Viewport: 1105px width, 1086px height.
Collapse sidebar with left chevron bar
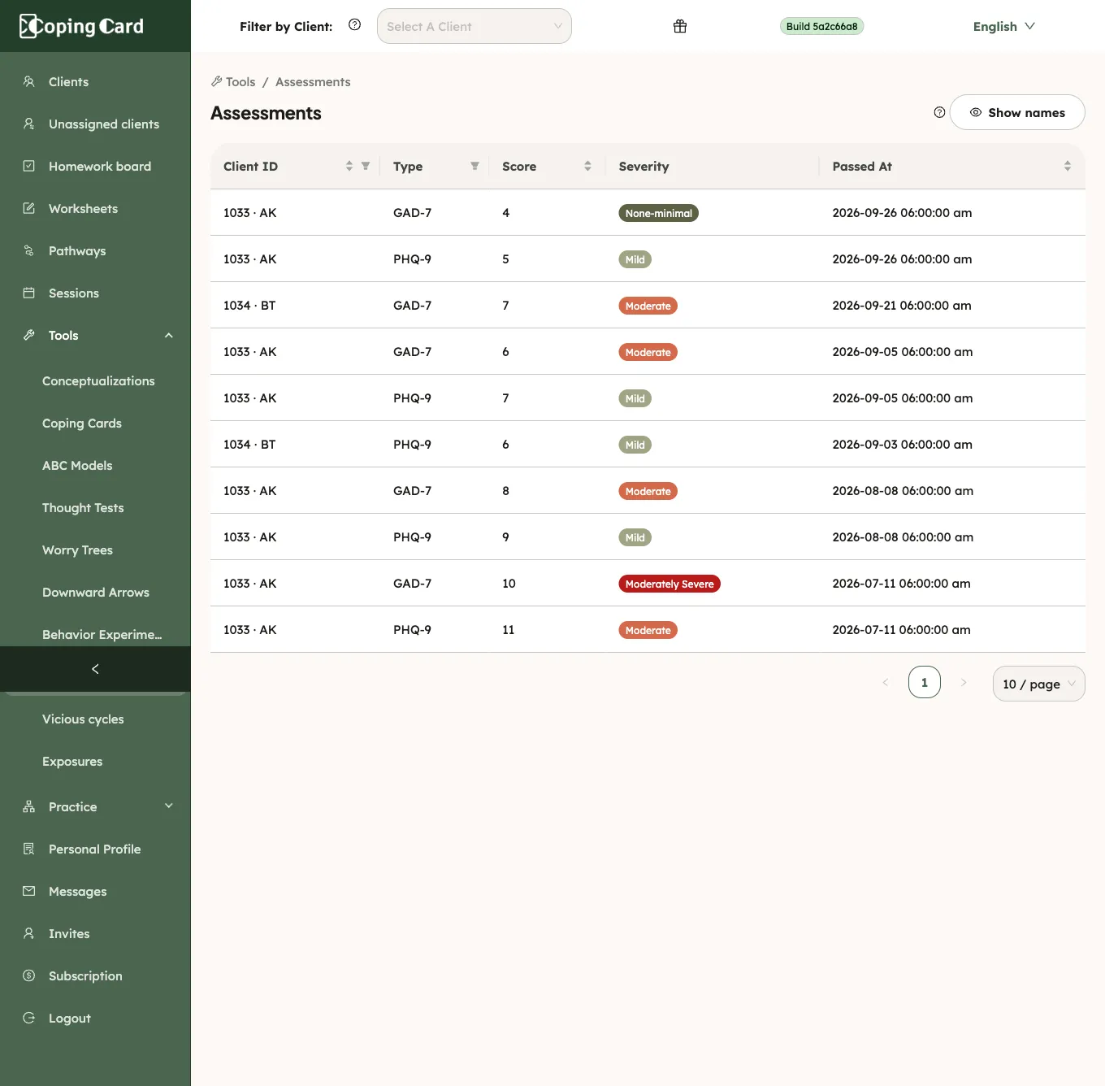pos(95,669)
